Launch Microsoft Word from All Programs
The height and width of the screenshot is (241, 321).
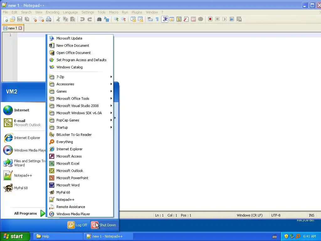coord(81,185)
